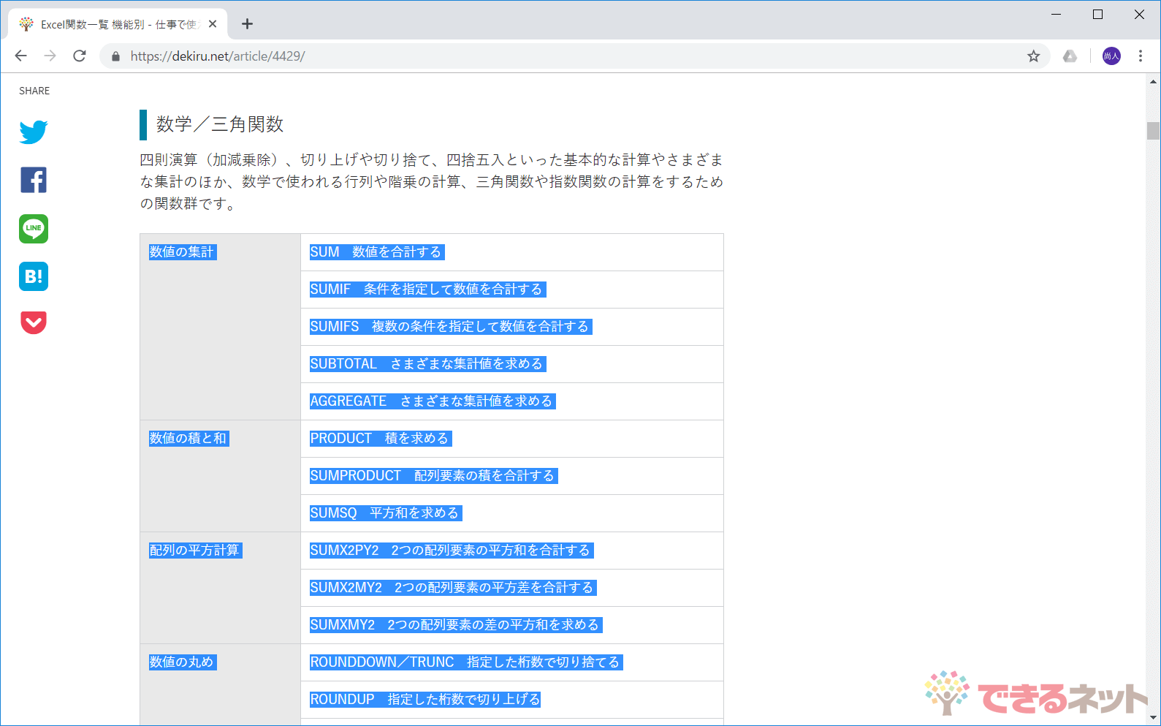Open the SUMIF function link
1161x726 pixels.
(427, 290)
